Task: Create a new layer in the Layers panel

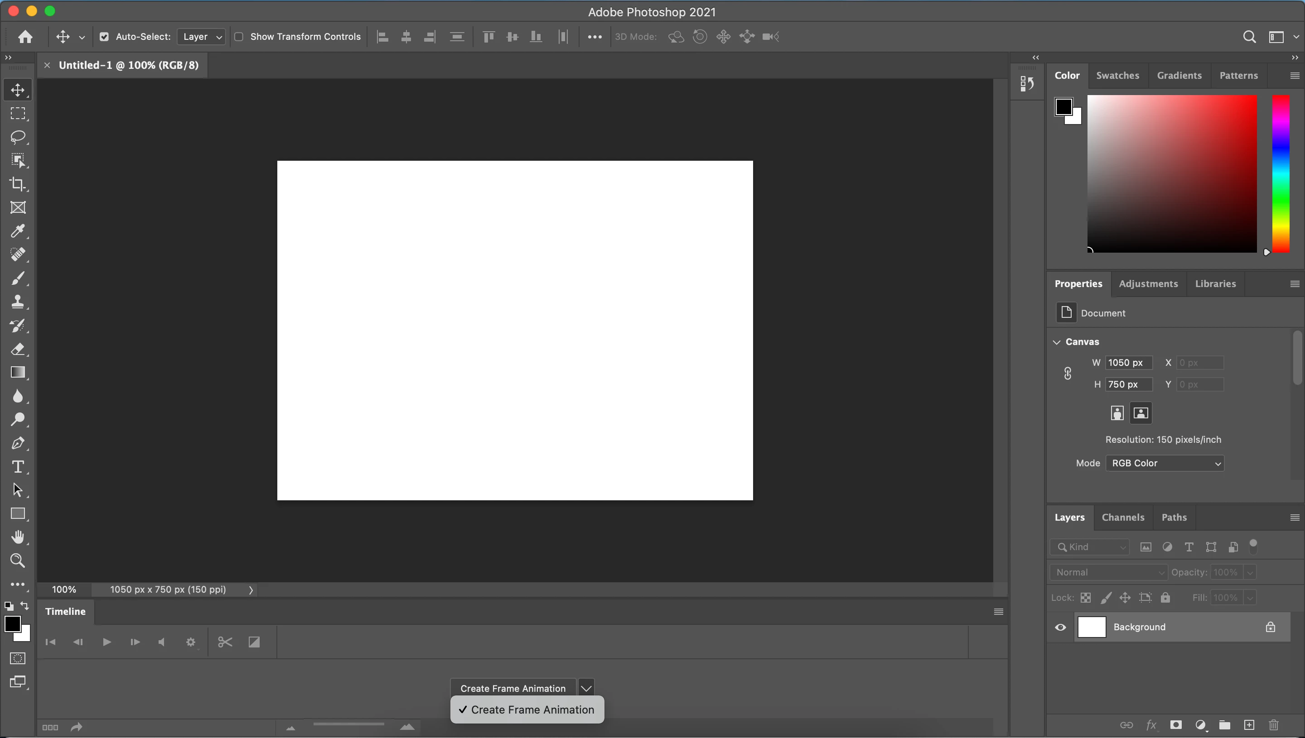Action: point(1249,725)
